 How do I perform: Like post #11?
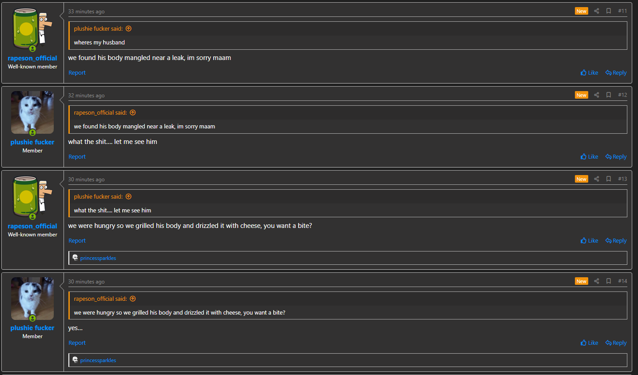[589, 72]
